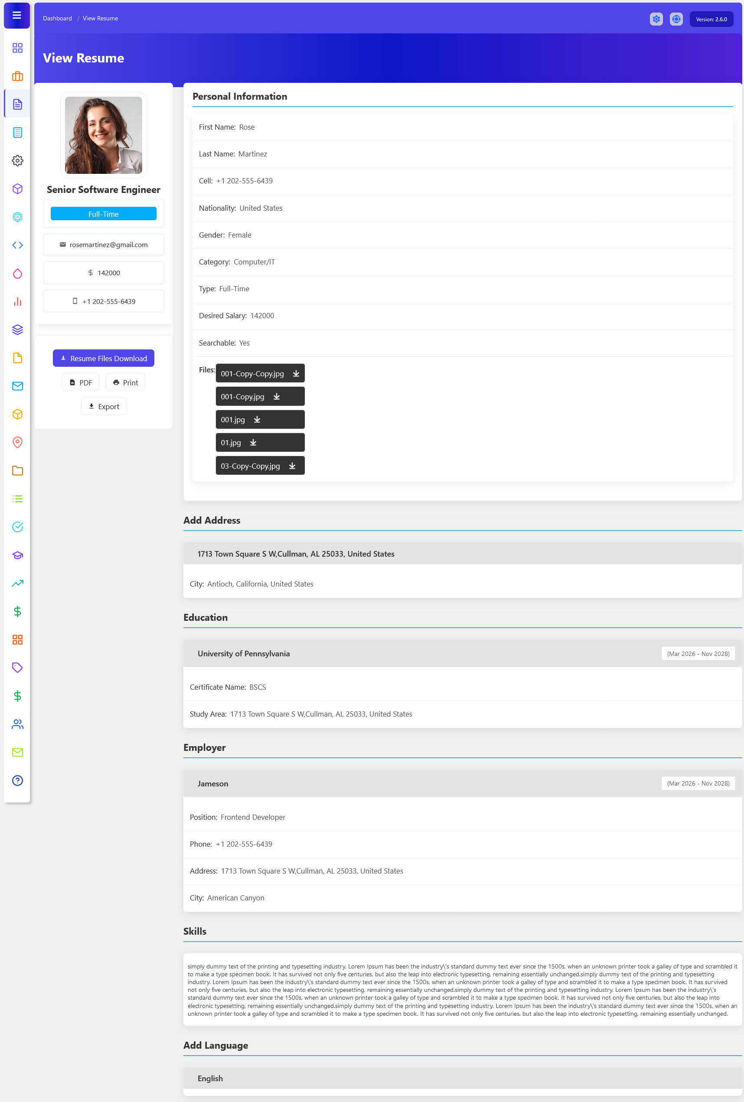744x1102 pixels.
Task: Open the map pin location icon in the sidebar
Action: (x=17, y=443)
